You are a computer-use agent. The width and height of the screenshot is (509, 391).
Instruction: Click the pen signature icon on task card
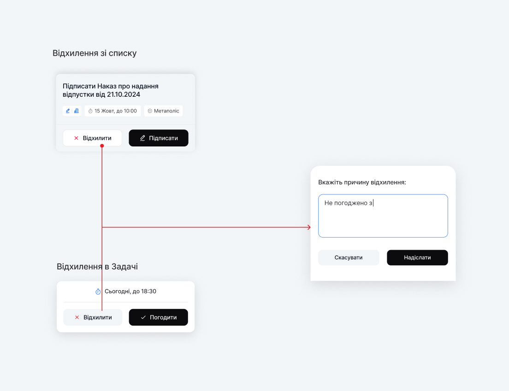pos(68,111)
